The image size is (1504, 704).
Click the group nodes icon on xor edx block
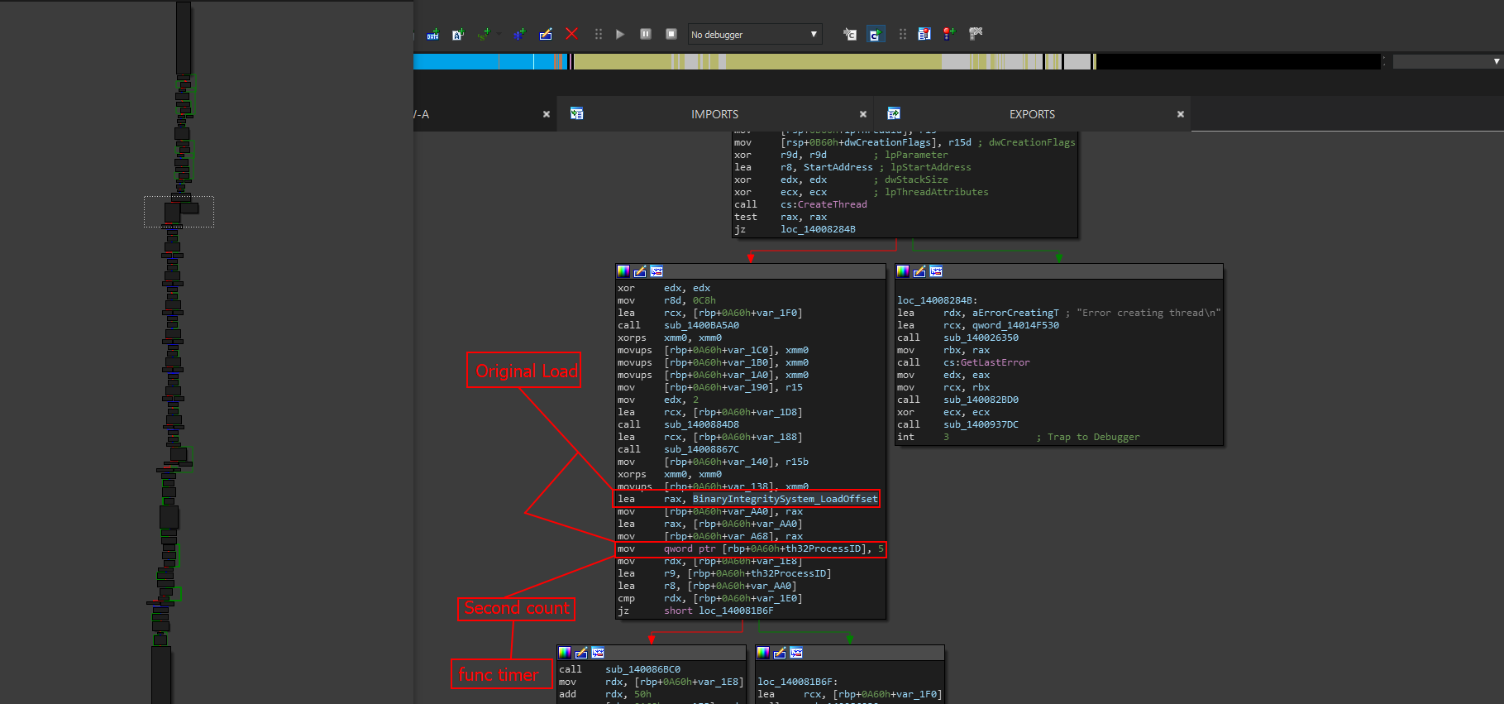click(x=657, y=271)
